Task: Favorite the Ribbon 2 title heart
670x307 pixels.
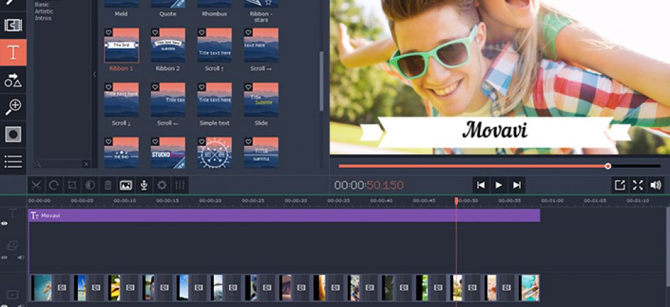Action: click(x=155, y=33)
